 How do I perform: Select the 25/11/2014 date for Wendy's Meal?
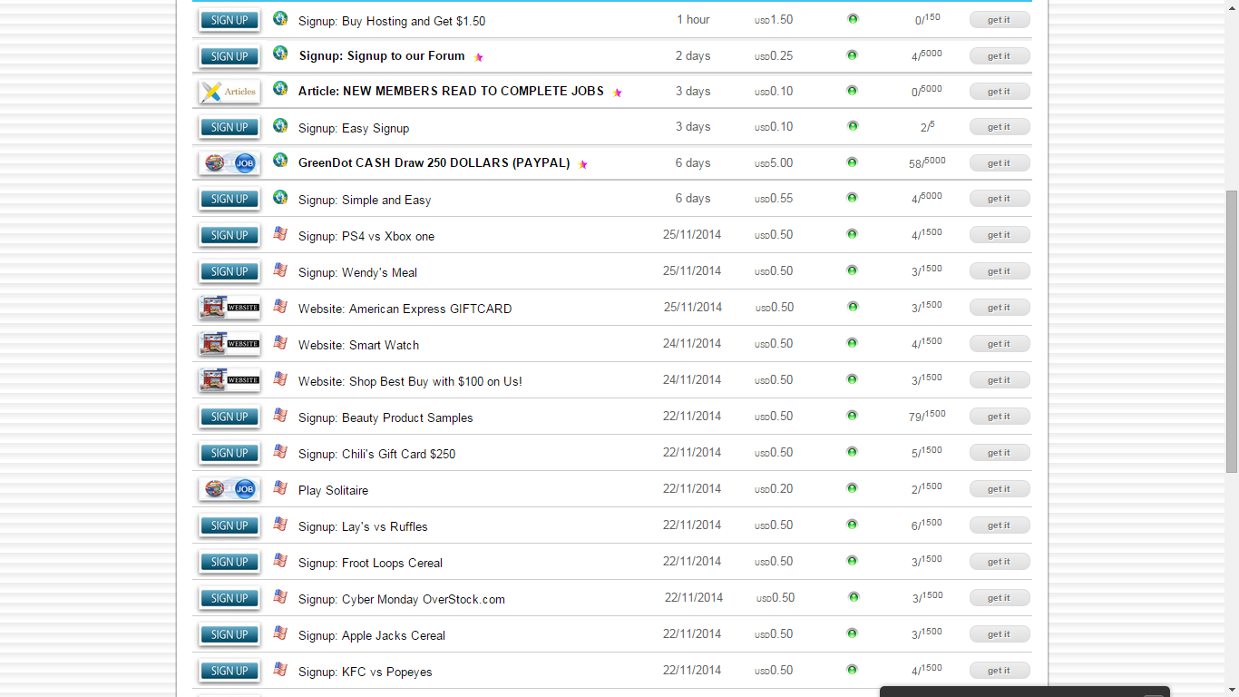(692, 271)
